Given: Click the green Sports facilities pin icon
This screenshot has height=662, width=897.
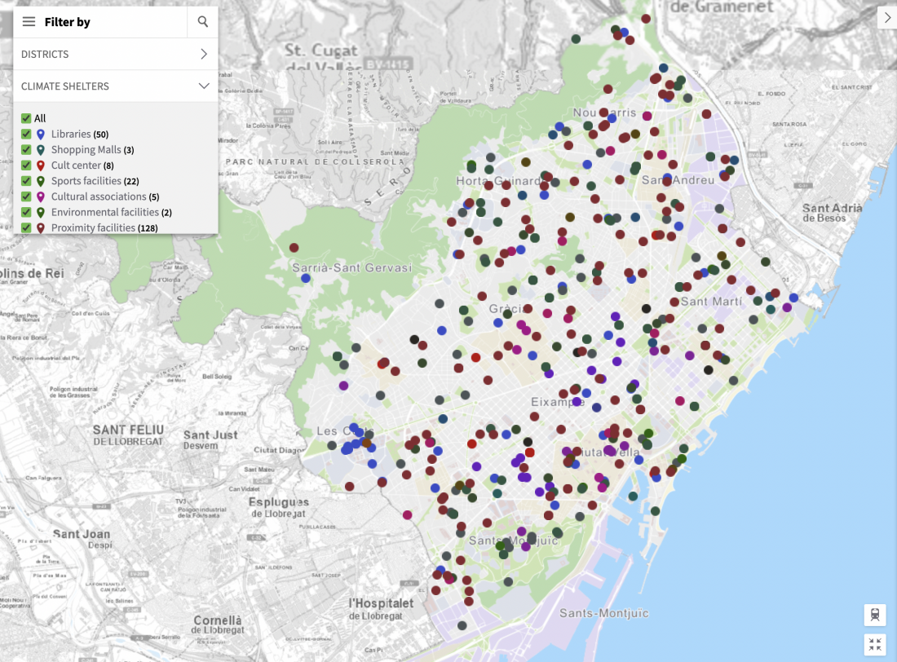Looking at the screenshot, I should (41, 181).
